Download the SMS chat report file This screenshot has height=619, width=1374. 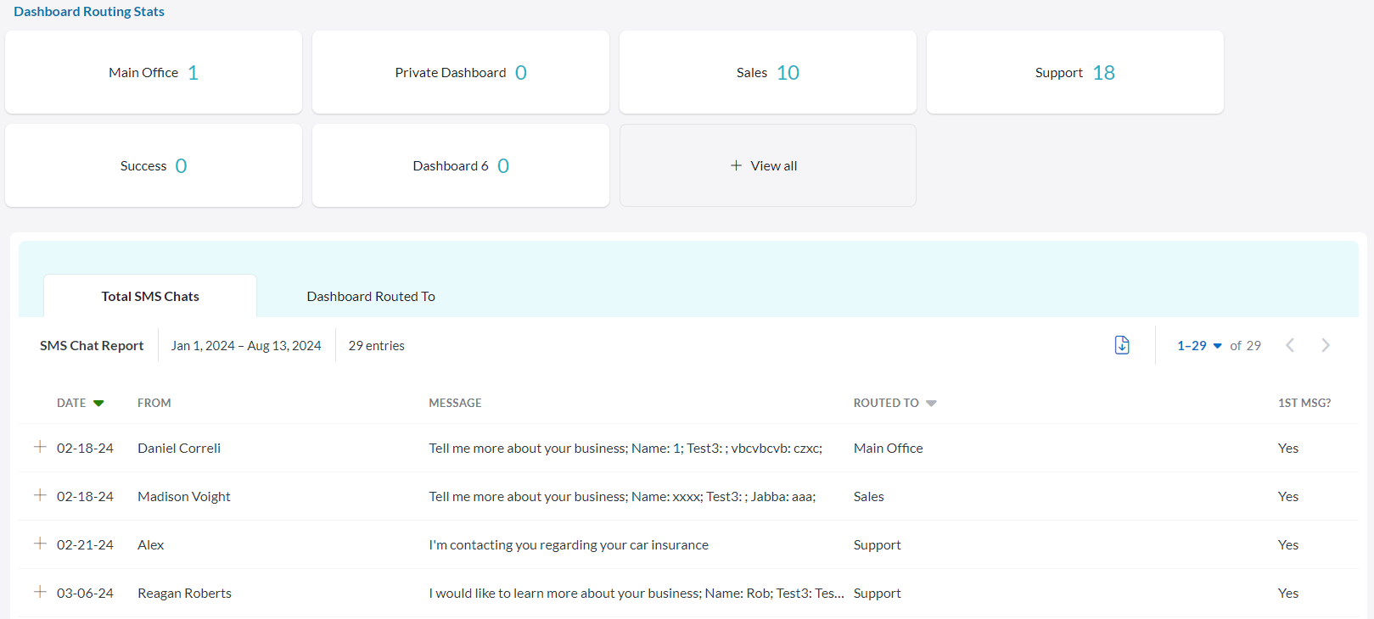click(x=1121, y=345)
